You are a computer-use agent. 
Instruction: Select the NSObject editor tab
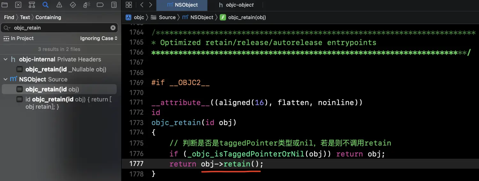tap(187, 5)
